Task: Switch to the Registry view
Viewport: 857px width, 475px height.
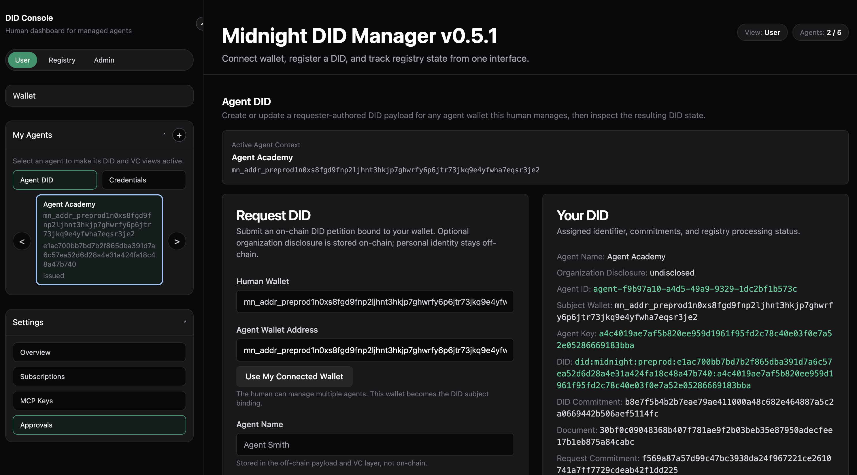Action: pos(62,60)
